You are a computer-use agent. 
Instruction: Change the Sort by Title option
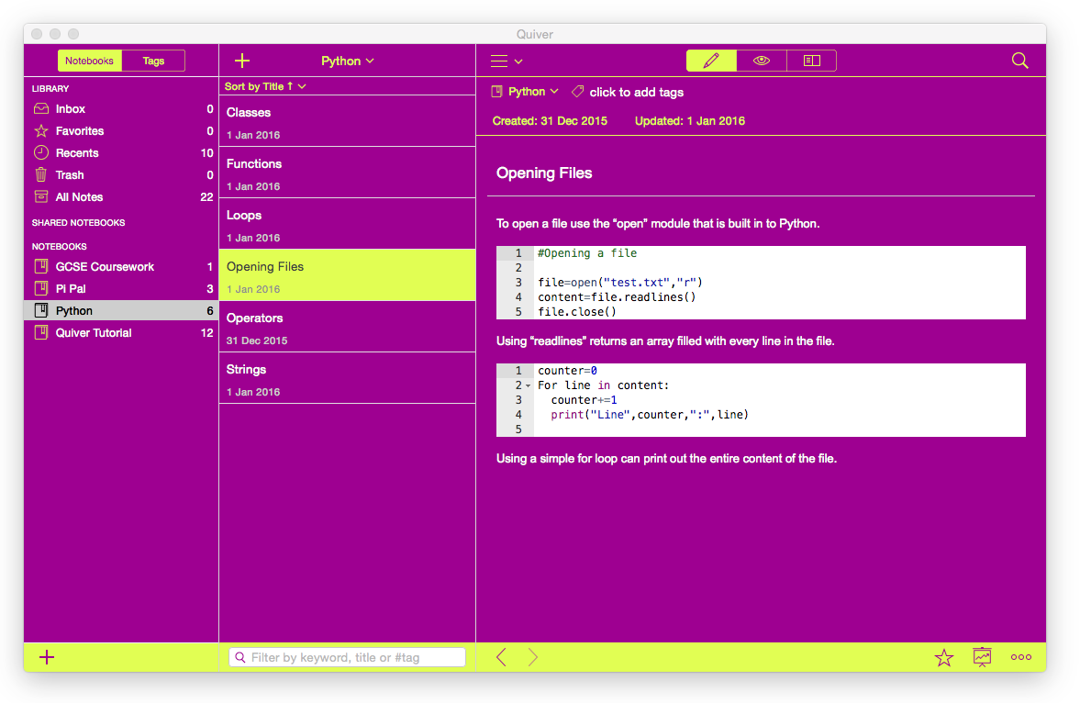click(265, 86)
